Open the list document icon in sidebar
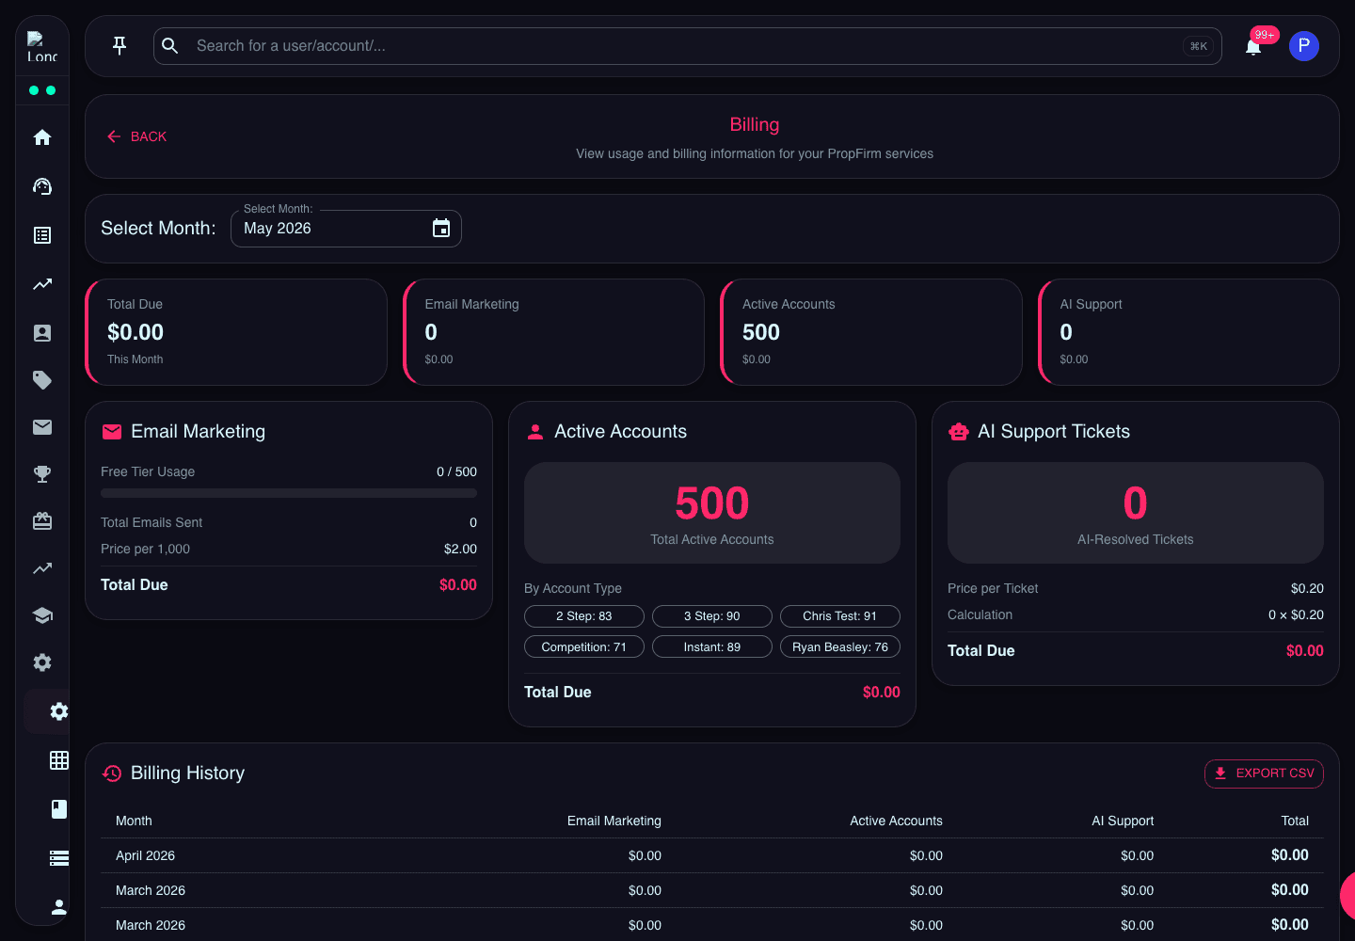Image resolution: width=1355 pixels, height=941 pixels. (42, 235)
